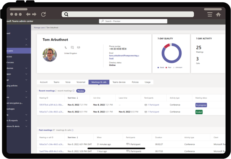This screenshot has width=231, height=159.
Task: Switch to the Teams tab
Action: (57, 82)
